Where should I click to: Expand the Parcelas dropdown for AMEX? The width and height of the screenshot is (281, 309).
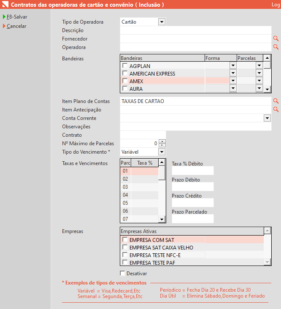pyautogui.click(x=259, y=81)
